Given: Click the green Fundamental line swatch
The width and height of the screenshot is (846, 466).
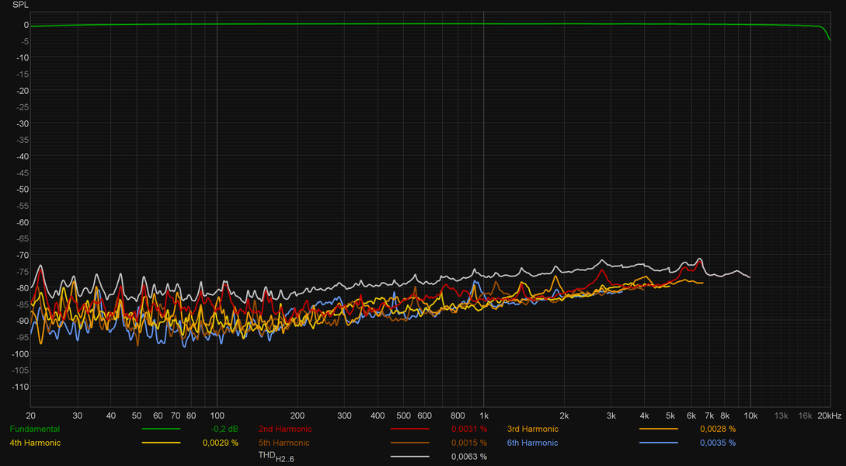Looking at the screenshot, I should click(x=161, y=429).
